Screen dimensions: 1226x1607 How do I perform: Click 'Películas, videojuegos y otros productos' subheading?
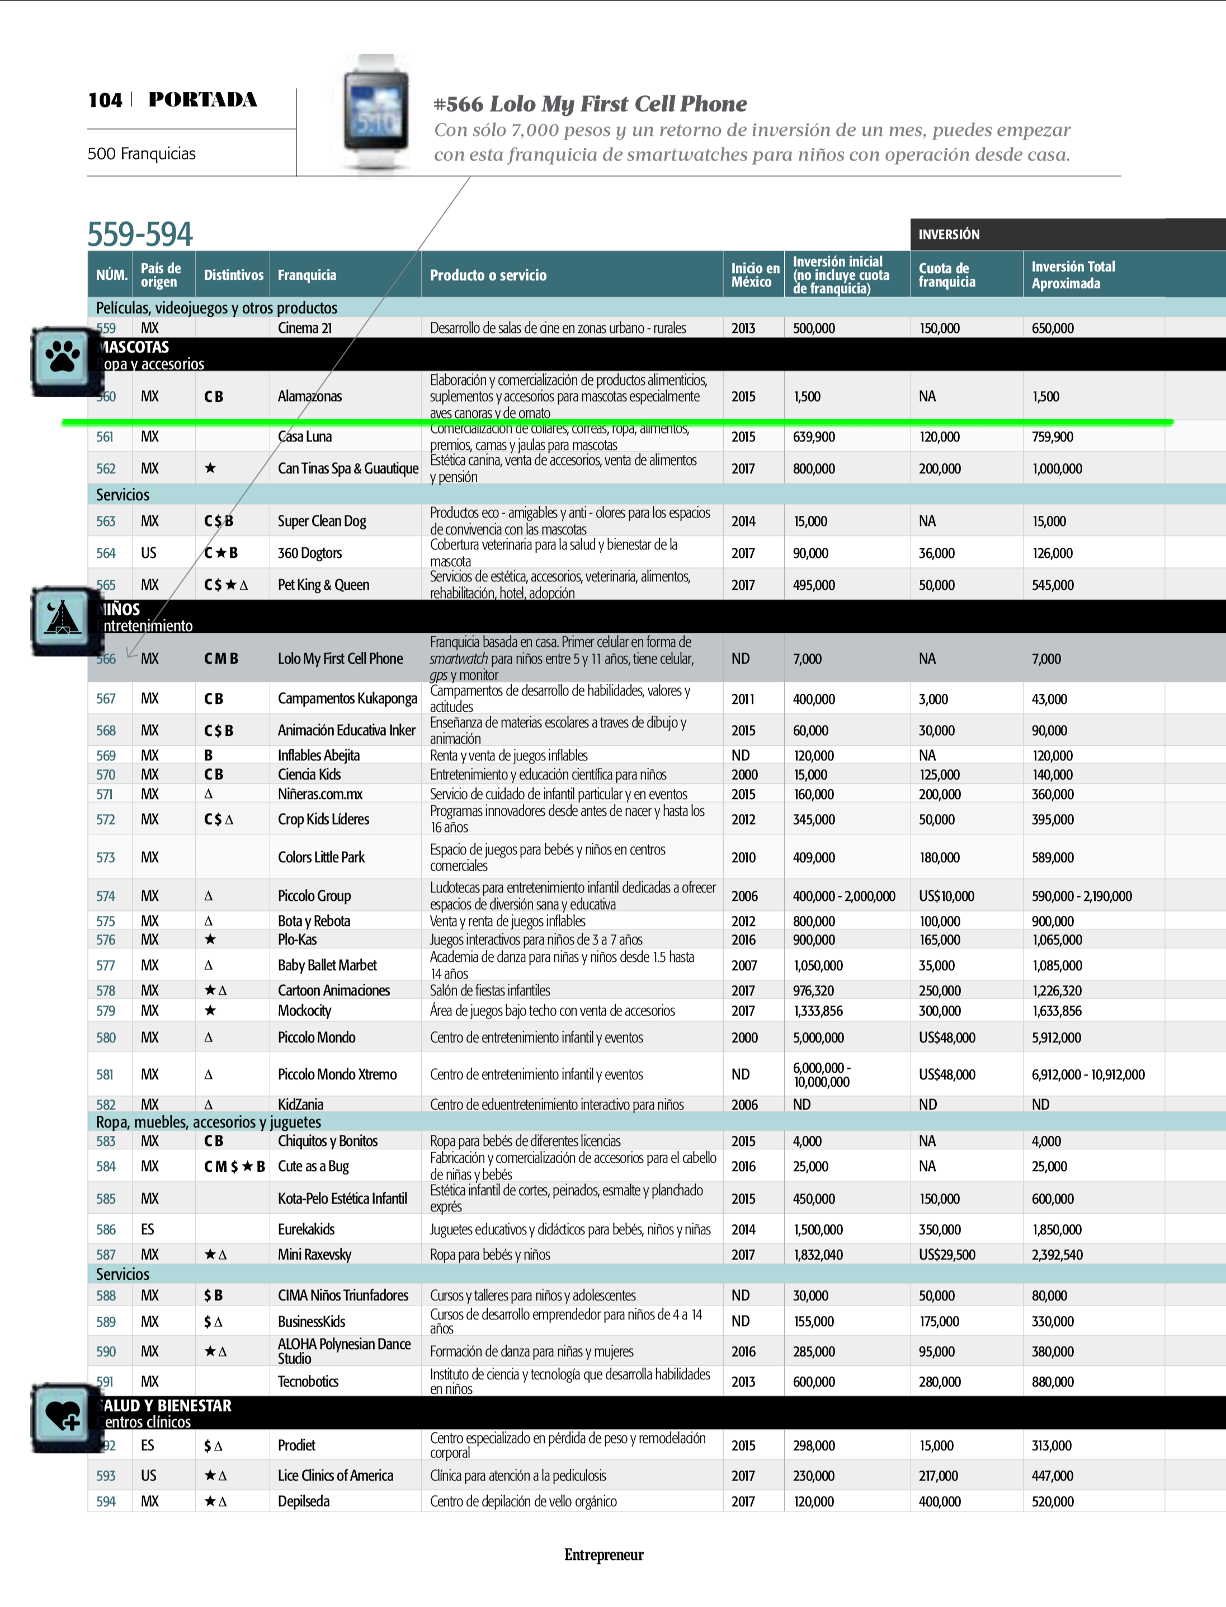(x=217, y=307)
